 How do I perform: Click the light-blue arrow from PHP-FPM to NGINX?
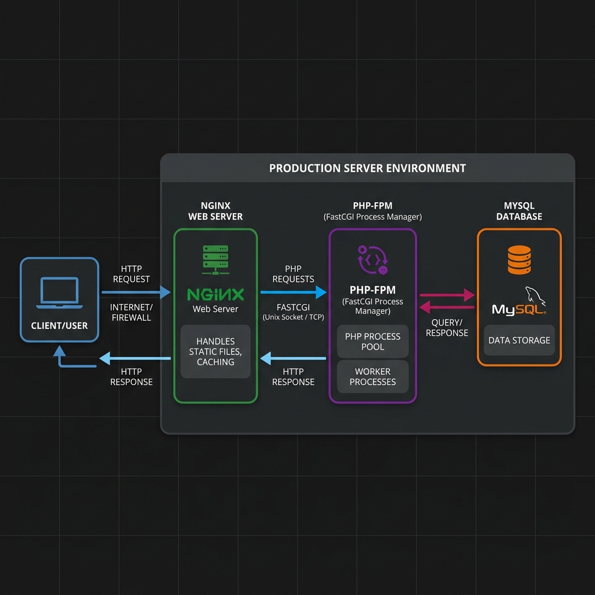(293, 358)
